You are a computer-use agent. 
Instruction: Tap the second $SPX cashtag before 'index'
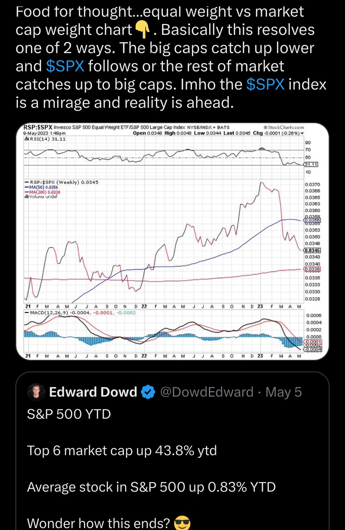click(x=265, y=84)
